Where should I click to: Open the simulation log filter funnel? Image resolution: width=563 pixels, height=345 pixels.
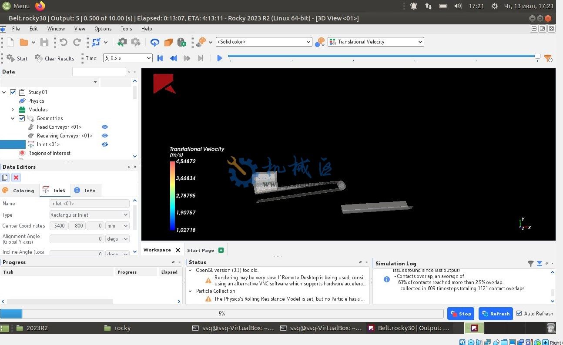530,263
